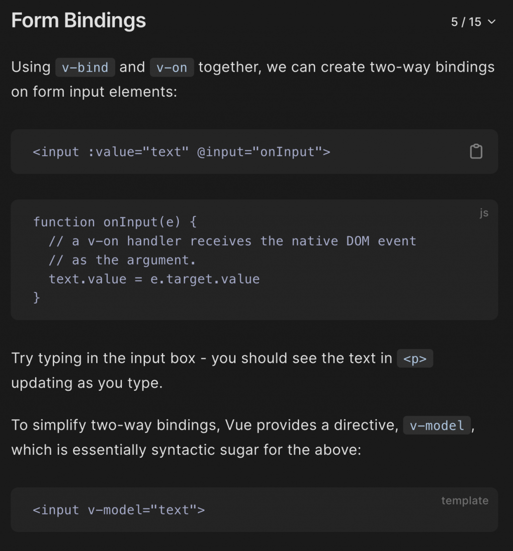Click the template language label
Viewport: 513px width, 551px height.
(464, 501)
